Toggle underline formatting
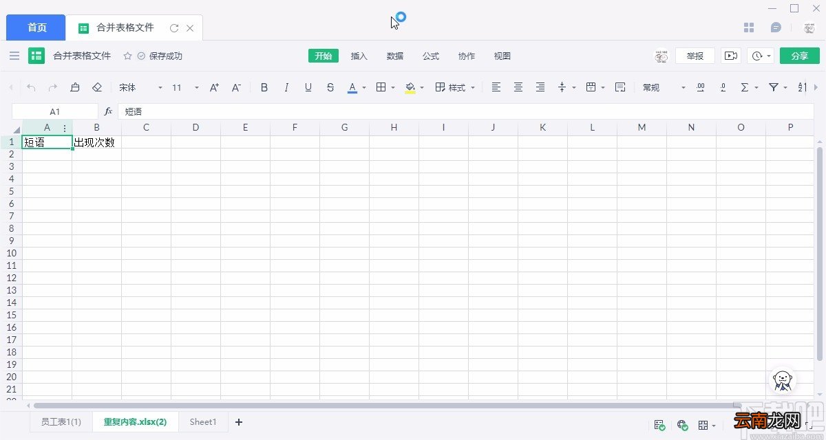The height and width of the screenshot is (440, 826). point(308,87)
